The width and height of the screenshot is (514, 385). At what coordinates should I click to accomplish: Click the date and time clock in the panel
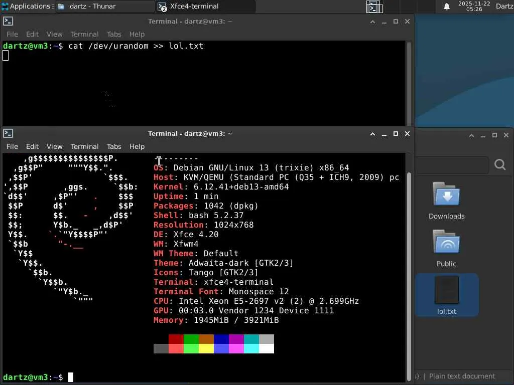tap(474, 6)
